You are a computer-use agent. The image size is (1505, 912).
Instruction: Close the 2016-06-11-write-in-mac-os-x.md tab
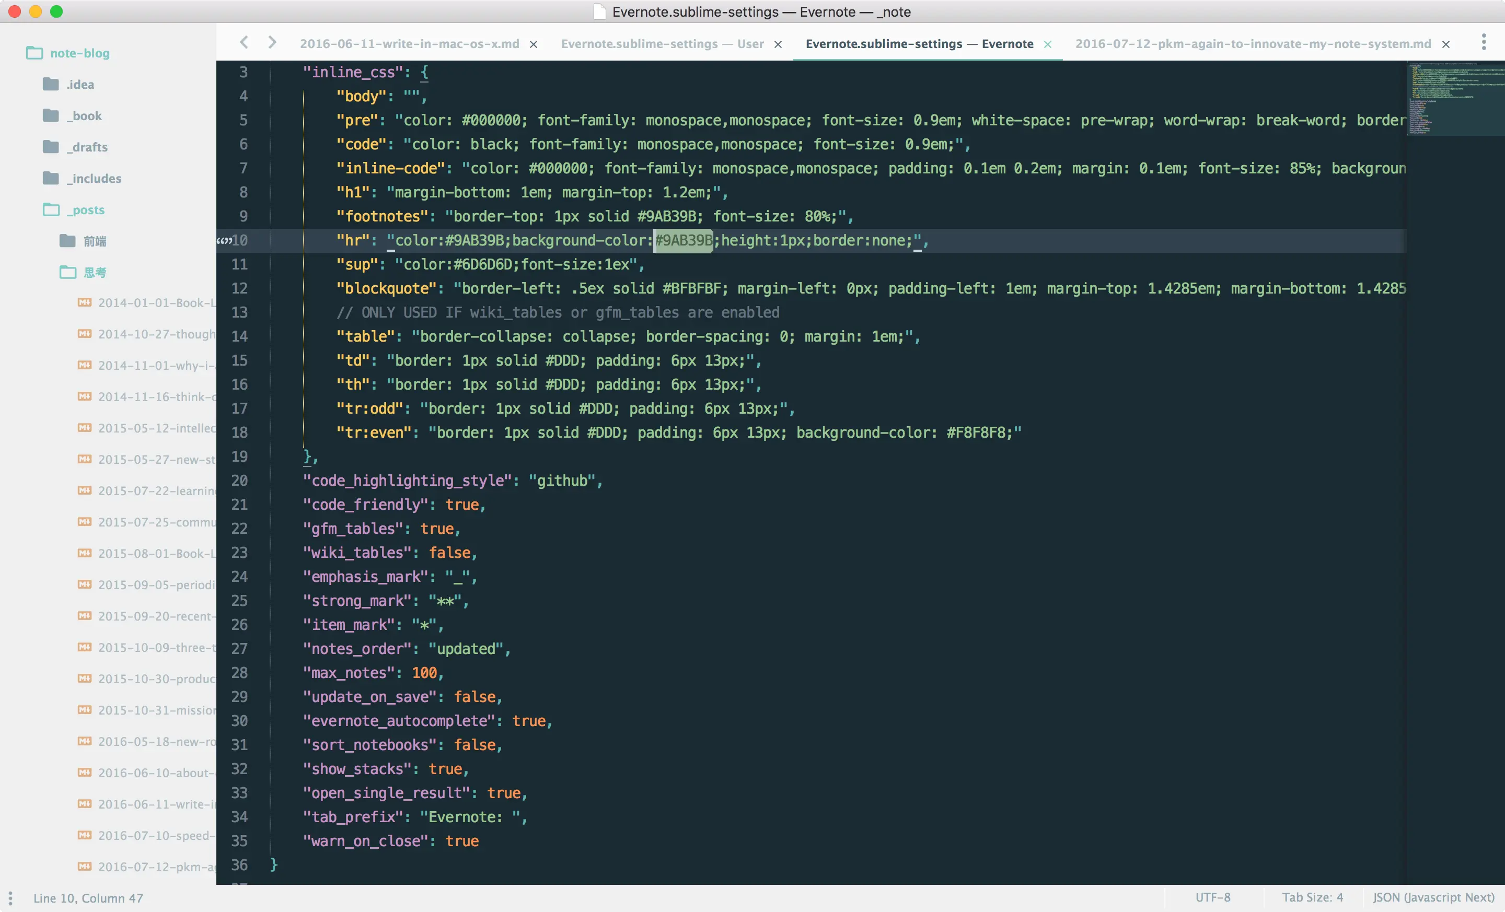(533, 44)
